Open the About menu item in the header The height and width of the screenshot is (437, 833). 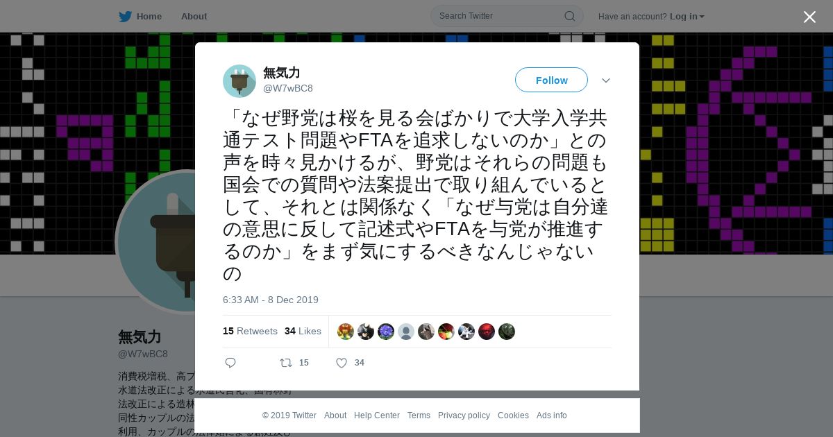click(194, 16)
